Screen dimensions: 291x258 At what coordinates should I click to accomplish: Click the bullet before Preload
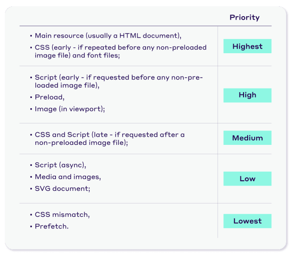[x=31, y=97]
